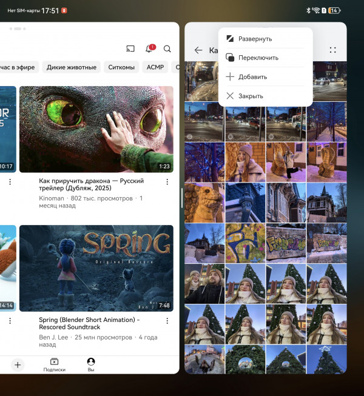Grab the split-screen divider handle
Screen dimensions: 364x396
coord(182,198)
